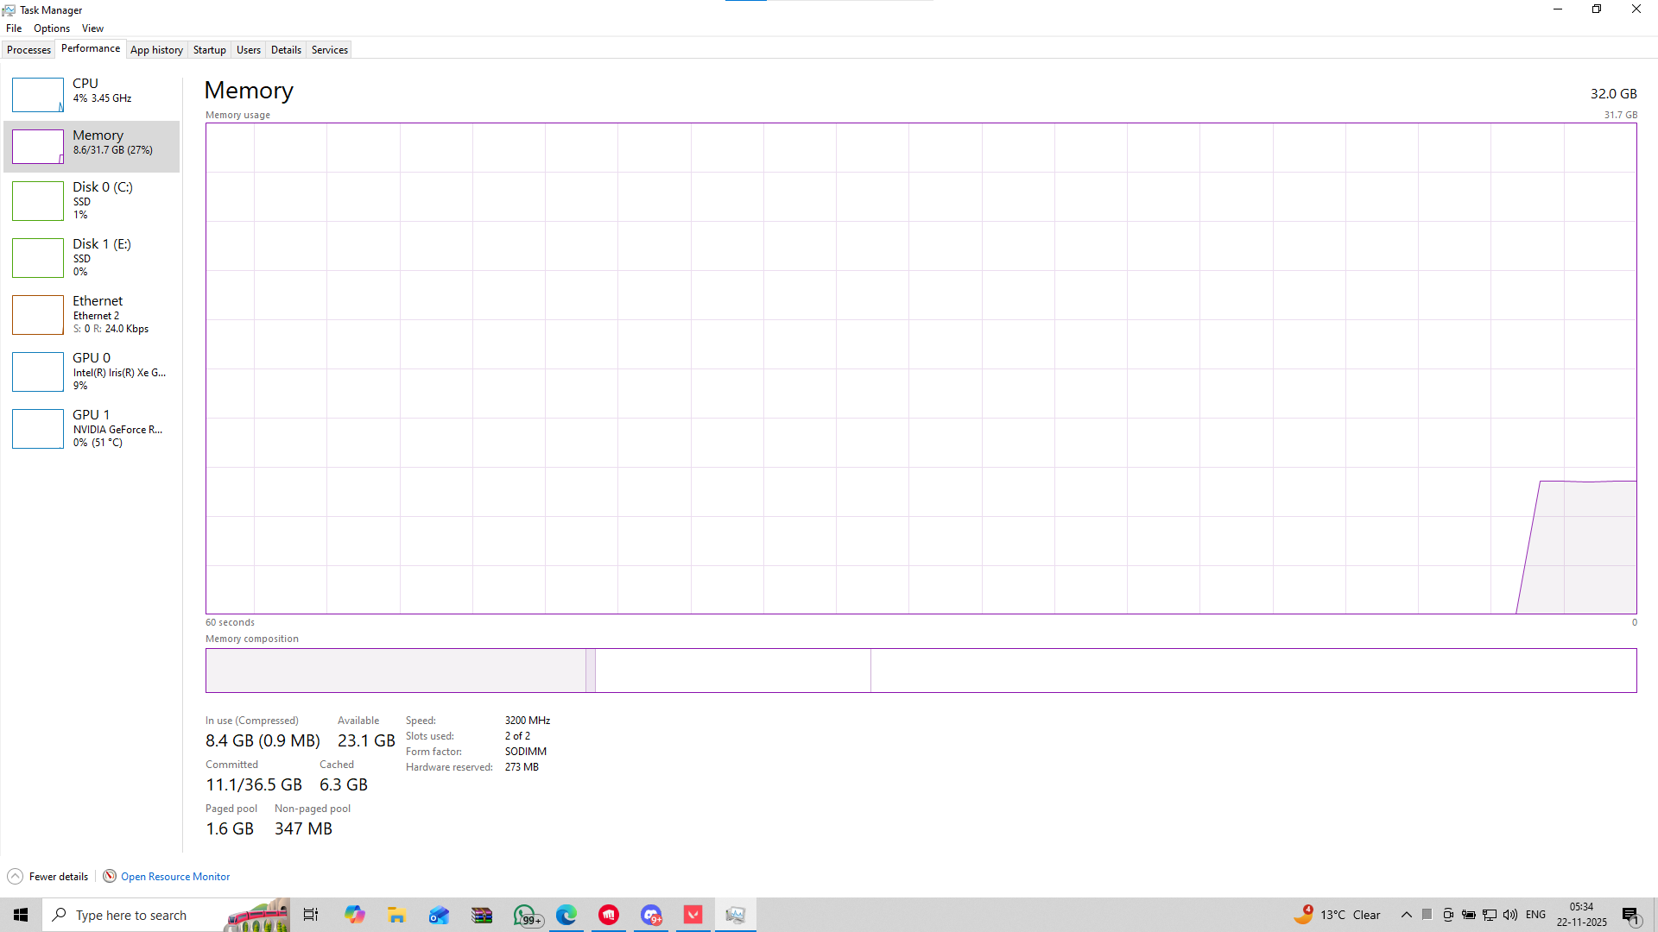The image size is (1658, 932).
Task: Open the Services tab
Action: tap(329, 50)
